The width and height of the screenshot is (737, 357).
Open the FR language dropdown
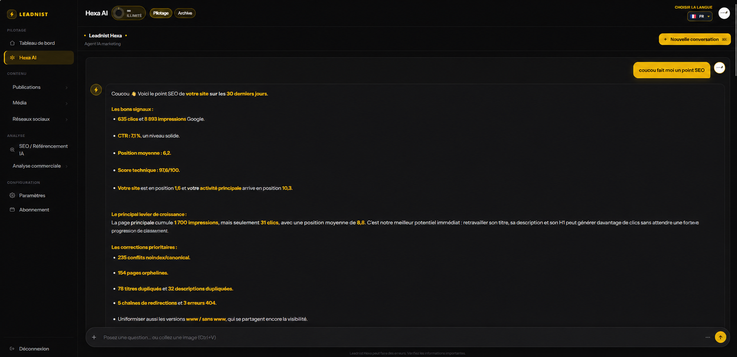point(700,16)
